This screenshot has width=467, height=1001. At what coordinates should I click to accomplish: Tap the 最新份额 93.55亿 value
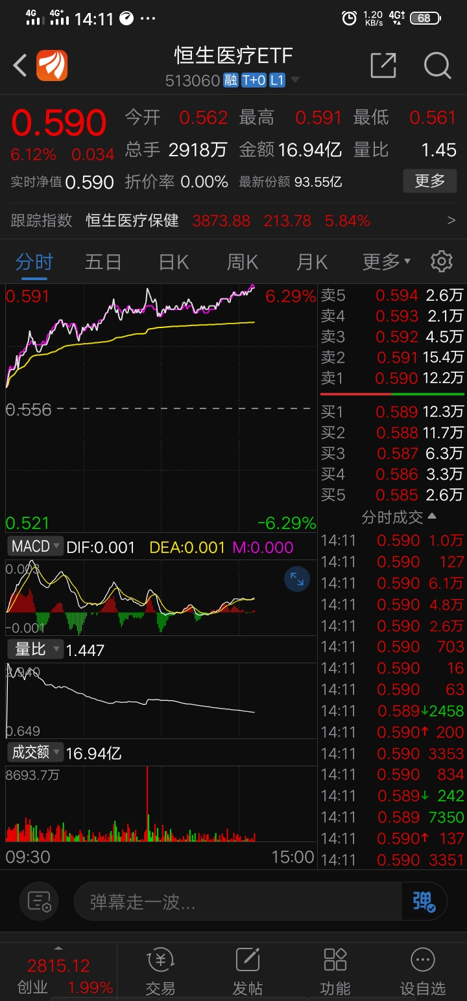click(318, 182)
